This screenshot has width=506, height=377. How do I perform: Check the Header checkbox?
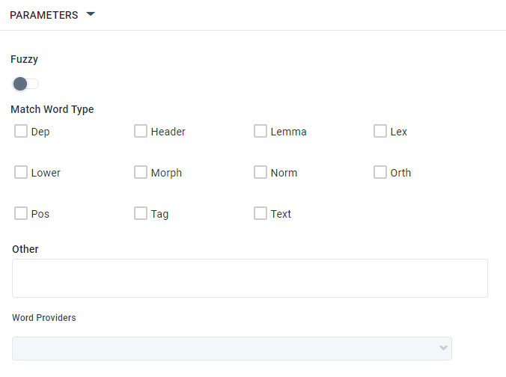[141, 132]
